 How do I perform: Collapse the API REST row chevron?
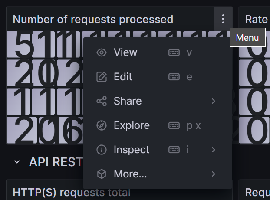(17, 162)
